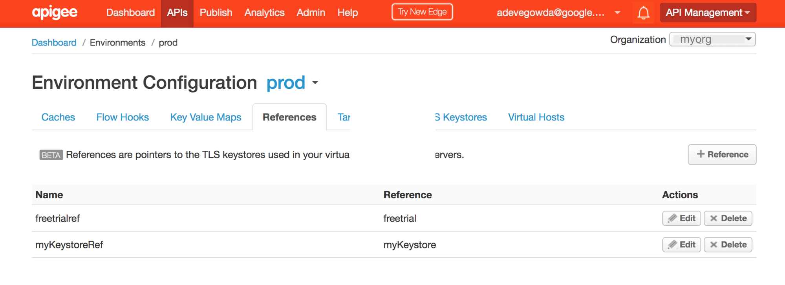The height and width of the screenshot is (285, 785).
Task: Edit the myKeystoreRef reference
Action: click(681, 245)
